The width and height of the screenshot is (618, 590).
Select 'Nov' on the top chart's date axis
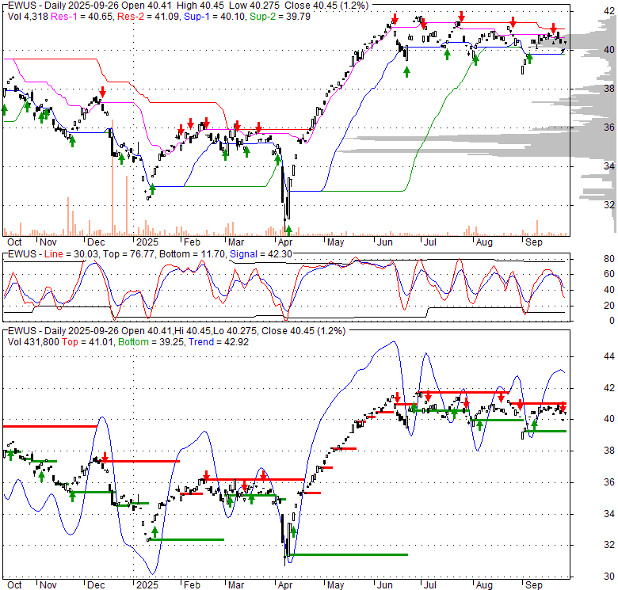tap(48, 242)
